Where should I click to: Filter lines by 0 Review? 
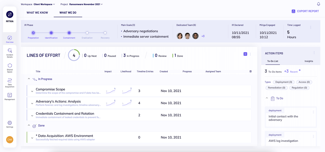160,56
